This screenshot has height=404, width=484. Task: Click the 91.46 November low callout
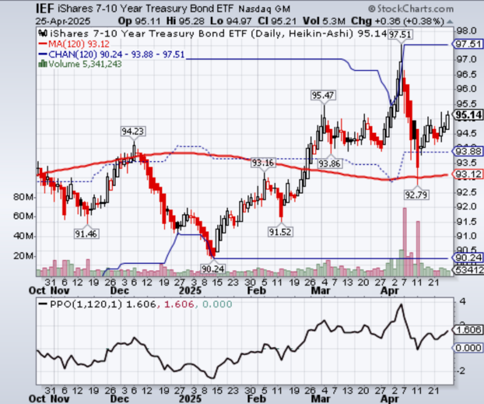click(x=85, y=232)
